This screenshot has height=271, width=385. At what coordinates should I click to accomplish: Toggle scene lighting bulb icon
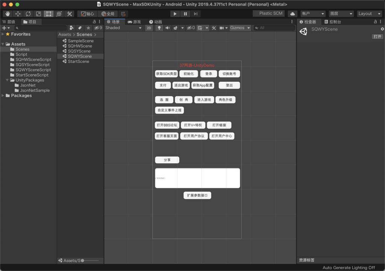coord(159,28)
